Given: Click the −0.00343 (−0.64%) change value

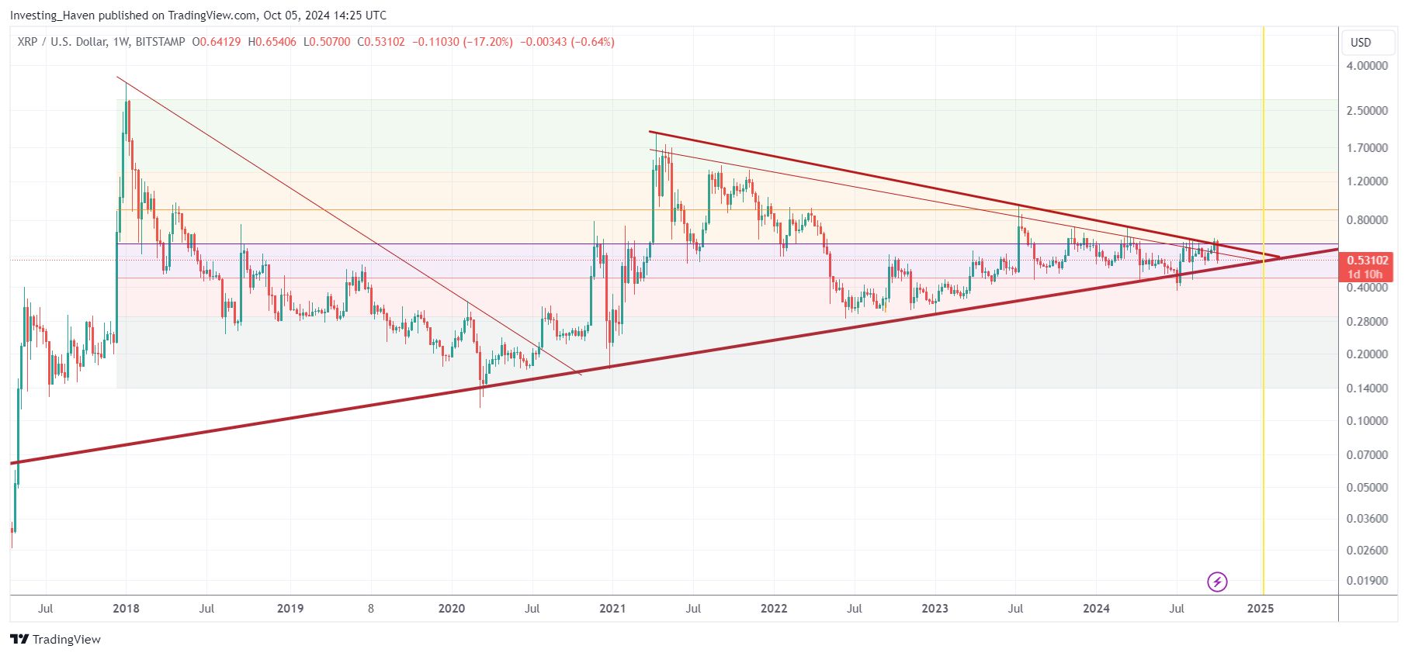Looking at the screenshot, I should point(567,42).
